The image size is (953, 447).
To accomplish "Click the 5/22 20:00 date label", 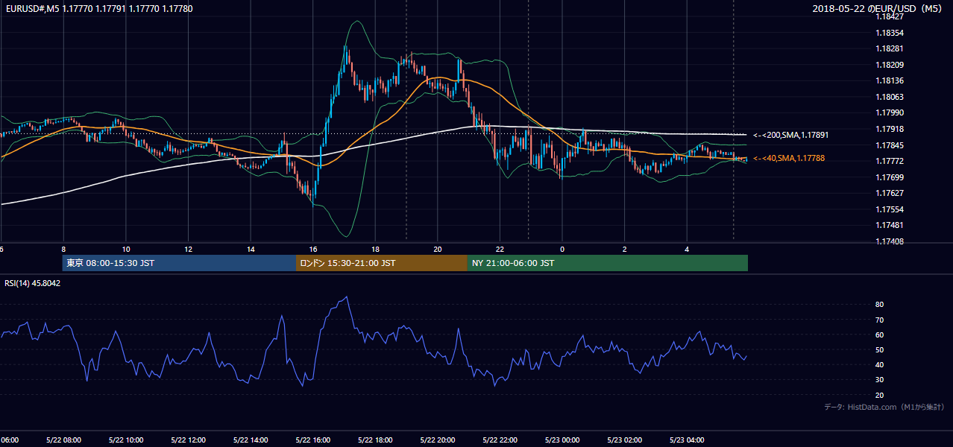I will pyautogui.click(x=438, y=440).
